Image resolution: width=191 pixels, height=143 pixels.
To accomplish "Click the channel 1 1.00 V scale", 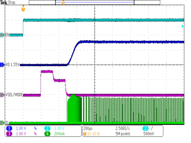I will 21,129.
